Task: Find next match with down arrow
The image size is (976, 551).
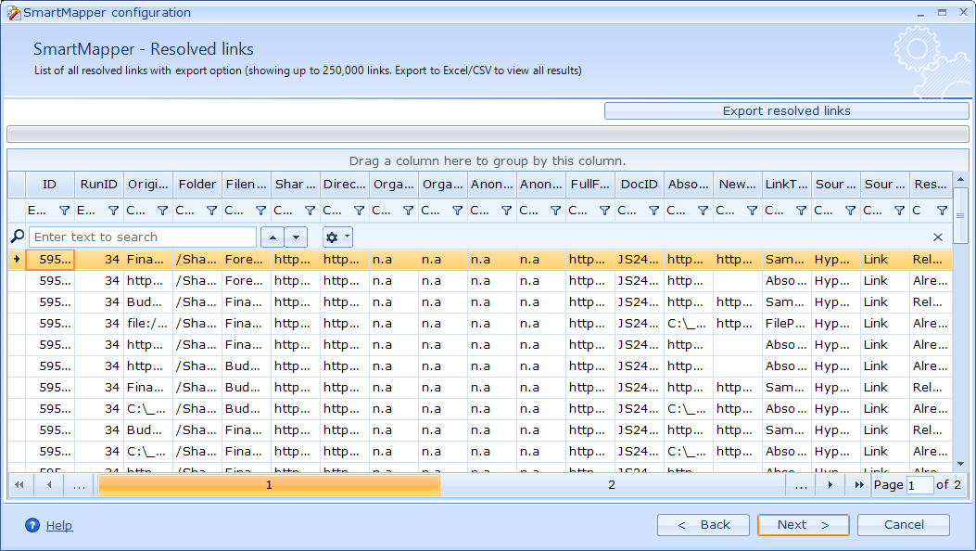Action: point(296,237)
